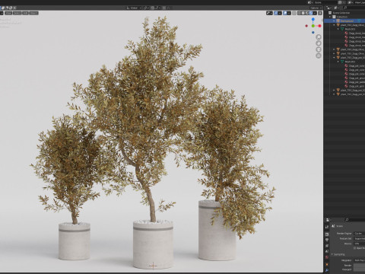
Task: Open the Modifiers wrench tab icon
Action: 327,270
